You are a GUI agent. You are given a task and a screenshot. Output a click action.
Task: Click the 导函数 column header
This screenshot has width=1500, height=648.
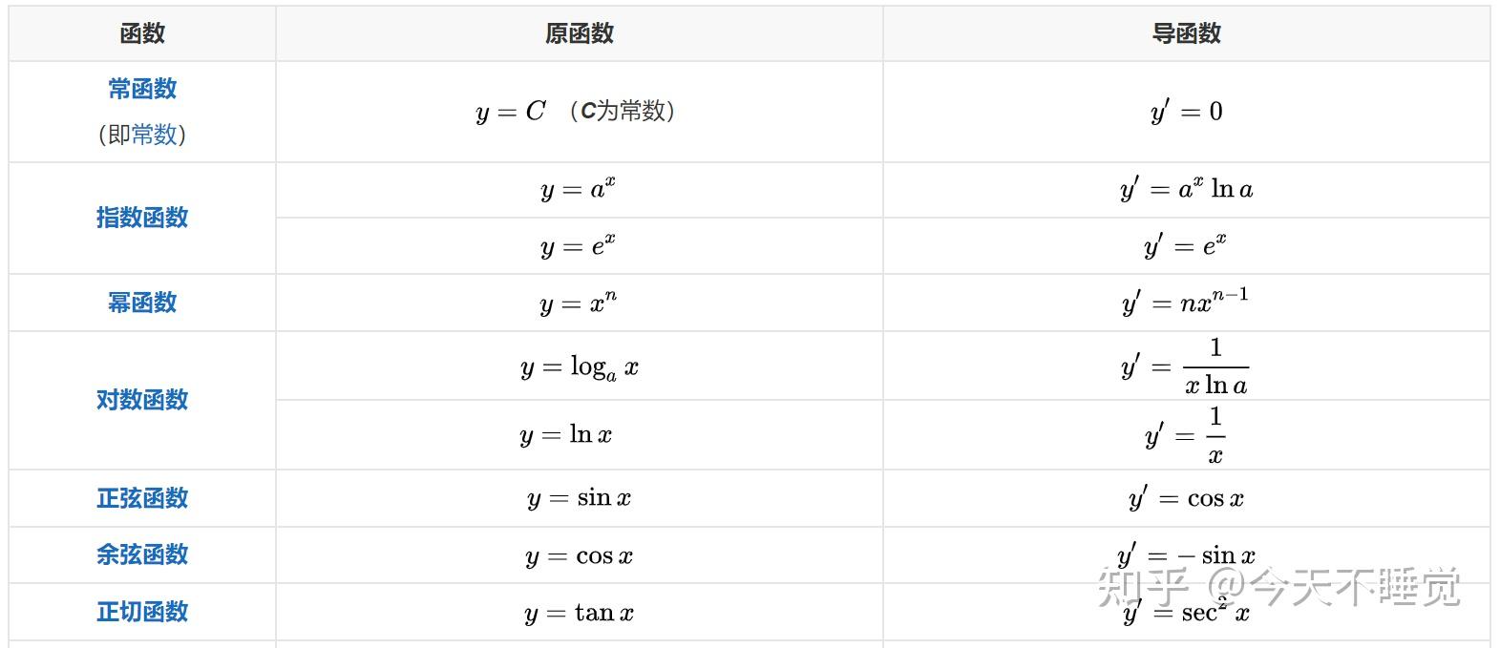pyautogui.click(x=1186, y=33)
